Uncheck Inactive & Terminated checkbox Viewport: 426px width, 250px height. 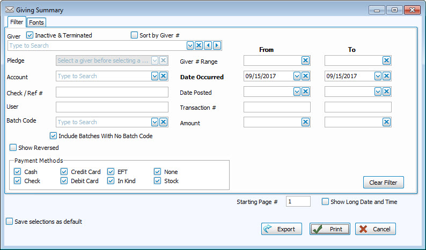pyautogui.click(x=30, y=35)
